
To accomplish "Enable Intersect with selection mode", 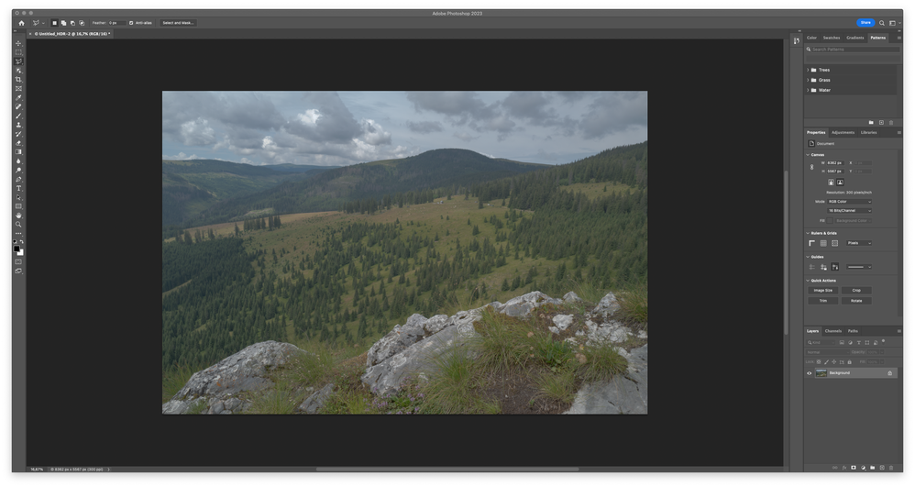I will 82,23.
